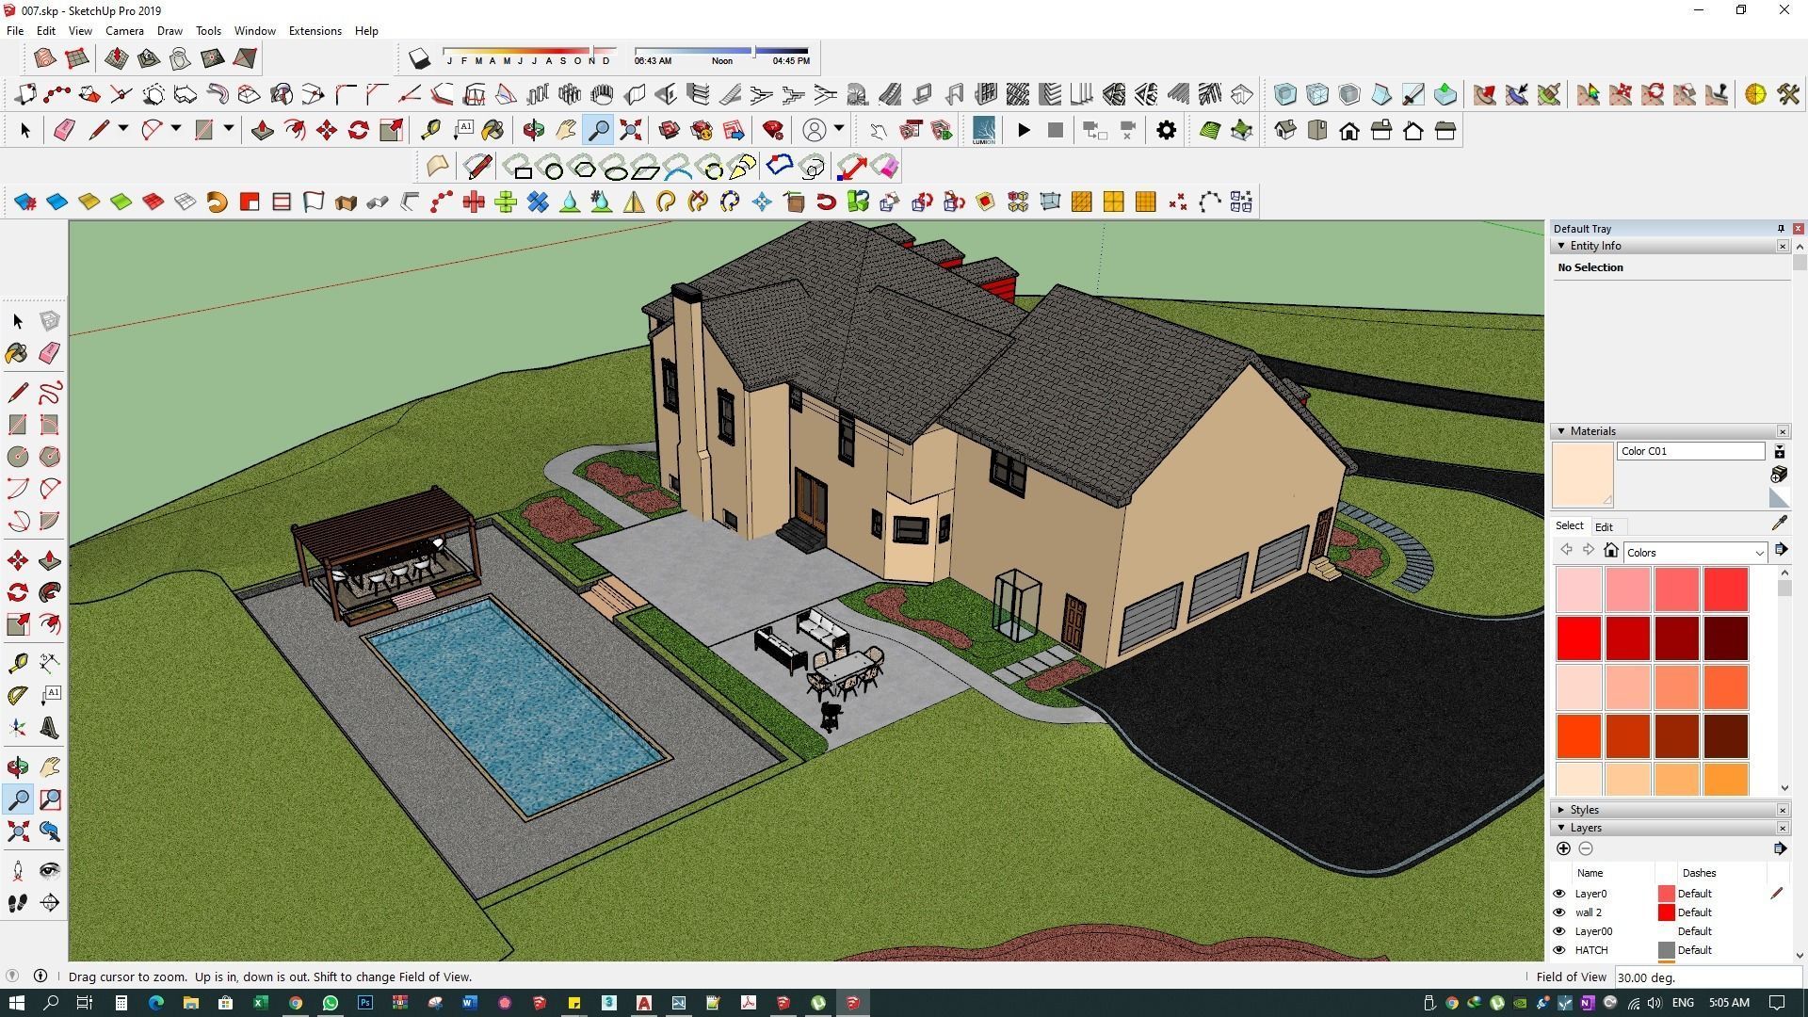Open the Draw menu
Viewport: 1808px width, 1017px height.
[169, 31]
